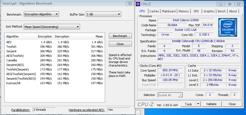Open the Parallelization link
The width and height of the screenshot is (246, 115).
(21, 110)
